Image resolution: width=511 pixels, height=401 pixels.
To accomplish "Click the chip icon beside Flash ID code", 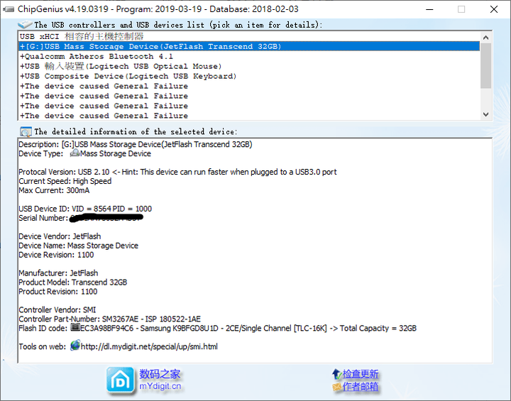I will 75,327.
